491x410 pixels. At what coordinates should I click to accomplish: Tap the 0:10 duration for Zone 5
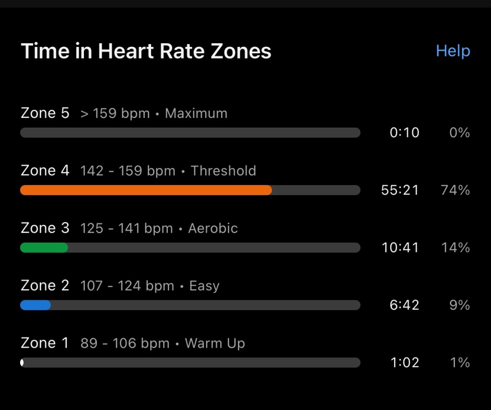(404, 132)
